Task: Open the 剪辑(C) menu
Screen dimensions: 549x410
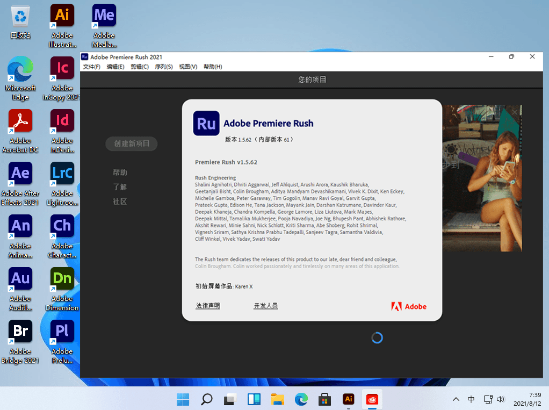Action: 140,67
